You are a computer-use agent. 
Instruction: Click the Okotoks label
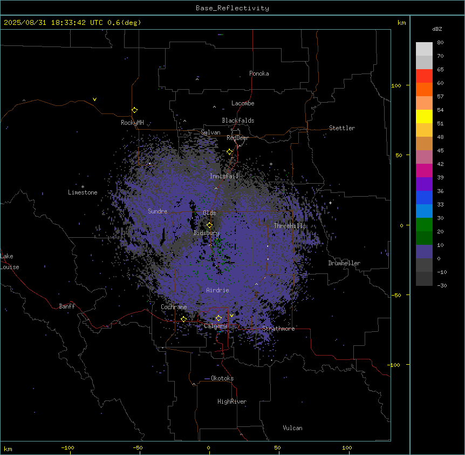222,378
